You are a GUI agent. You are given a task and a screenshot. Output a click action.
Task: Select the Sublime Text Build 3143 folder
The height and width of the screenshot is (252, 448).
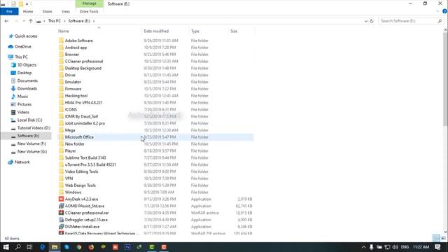click(85, 157)
